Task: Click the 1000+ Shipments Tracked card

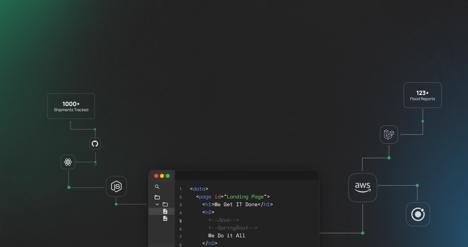Action: [x=71, y=106]
